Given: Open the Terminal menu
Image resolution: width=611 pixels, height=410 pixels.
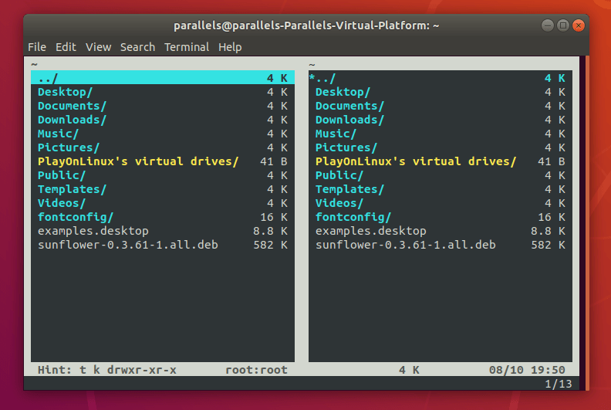Looking at the screenshot, I should click(x=187, y=47).
